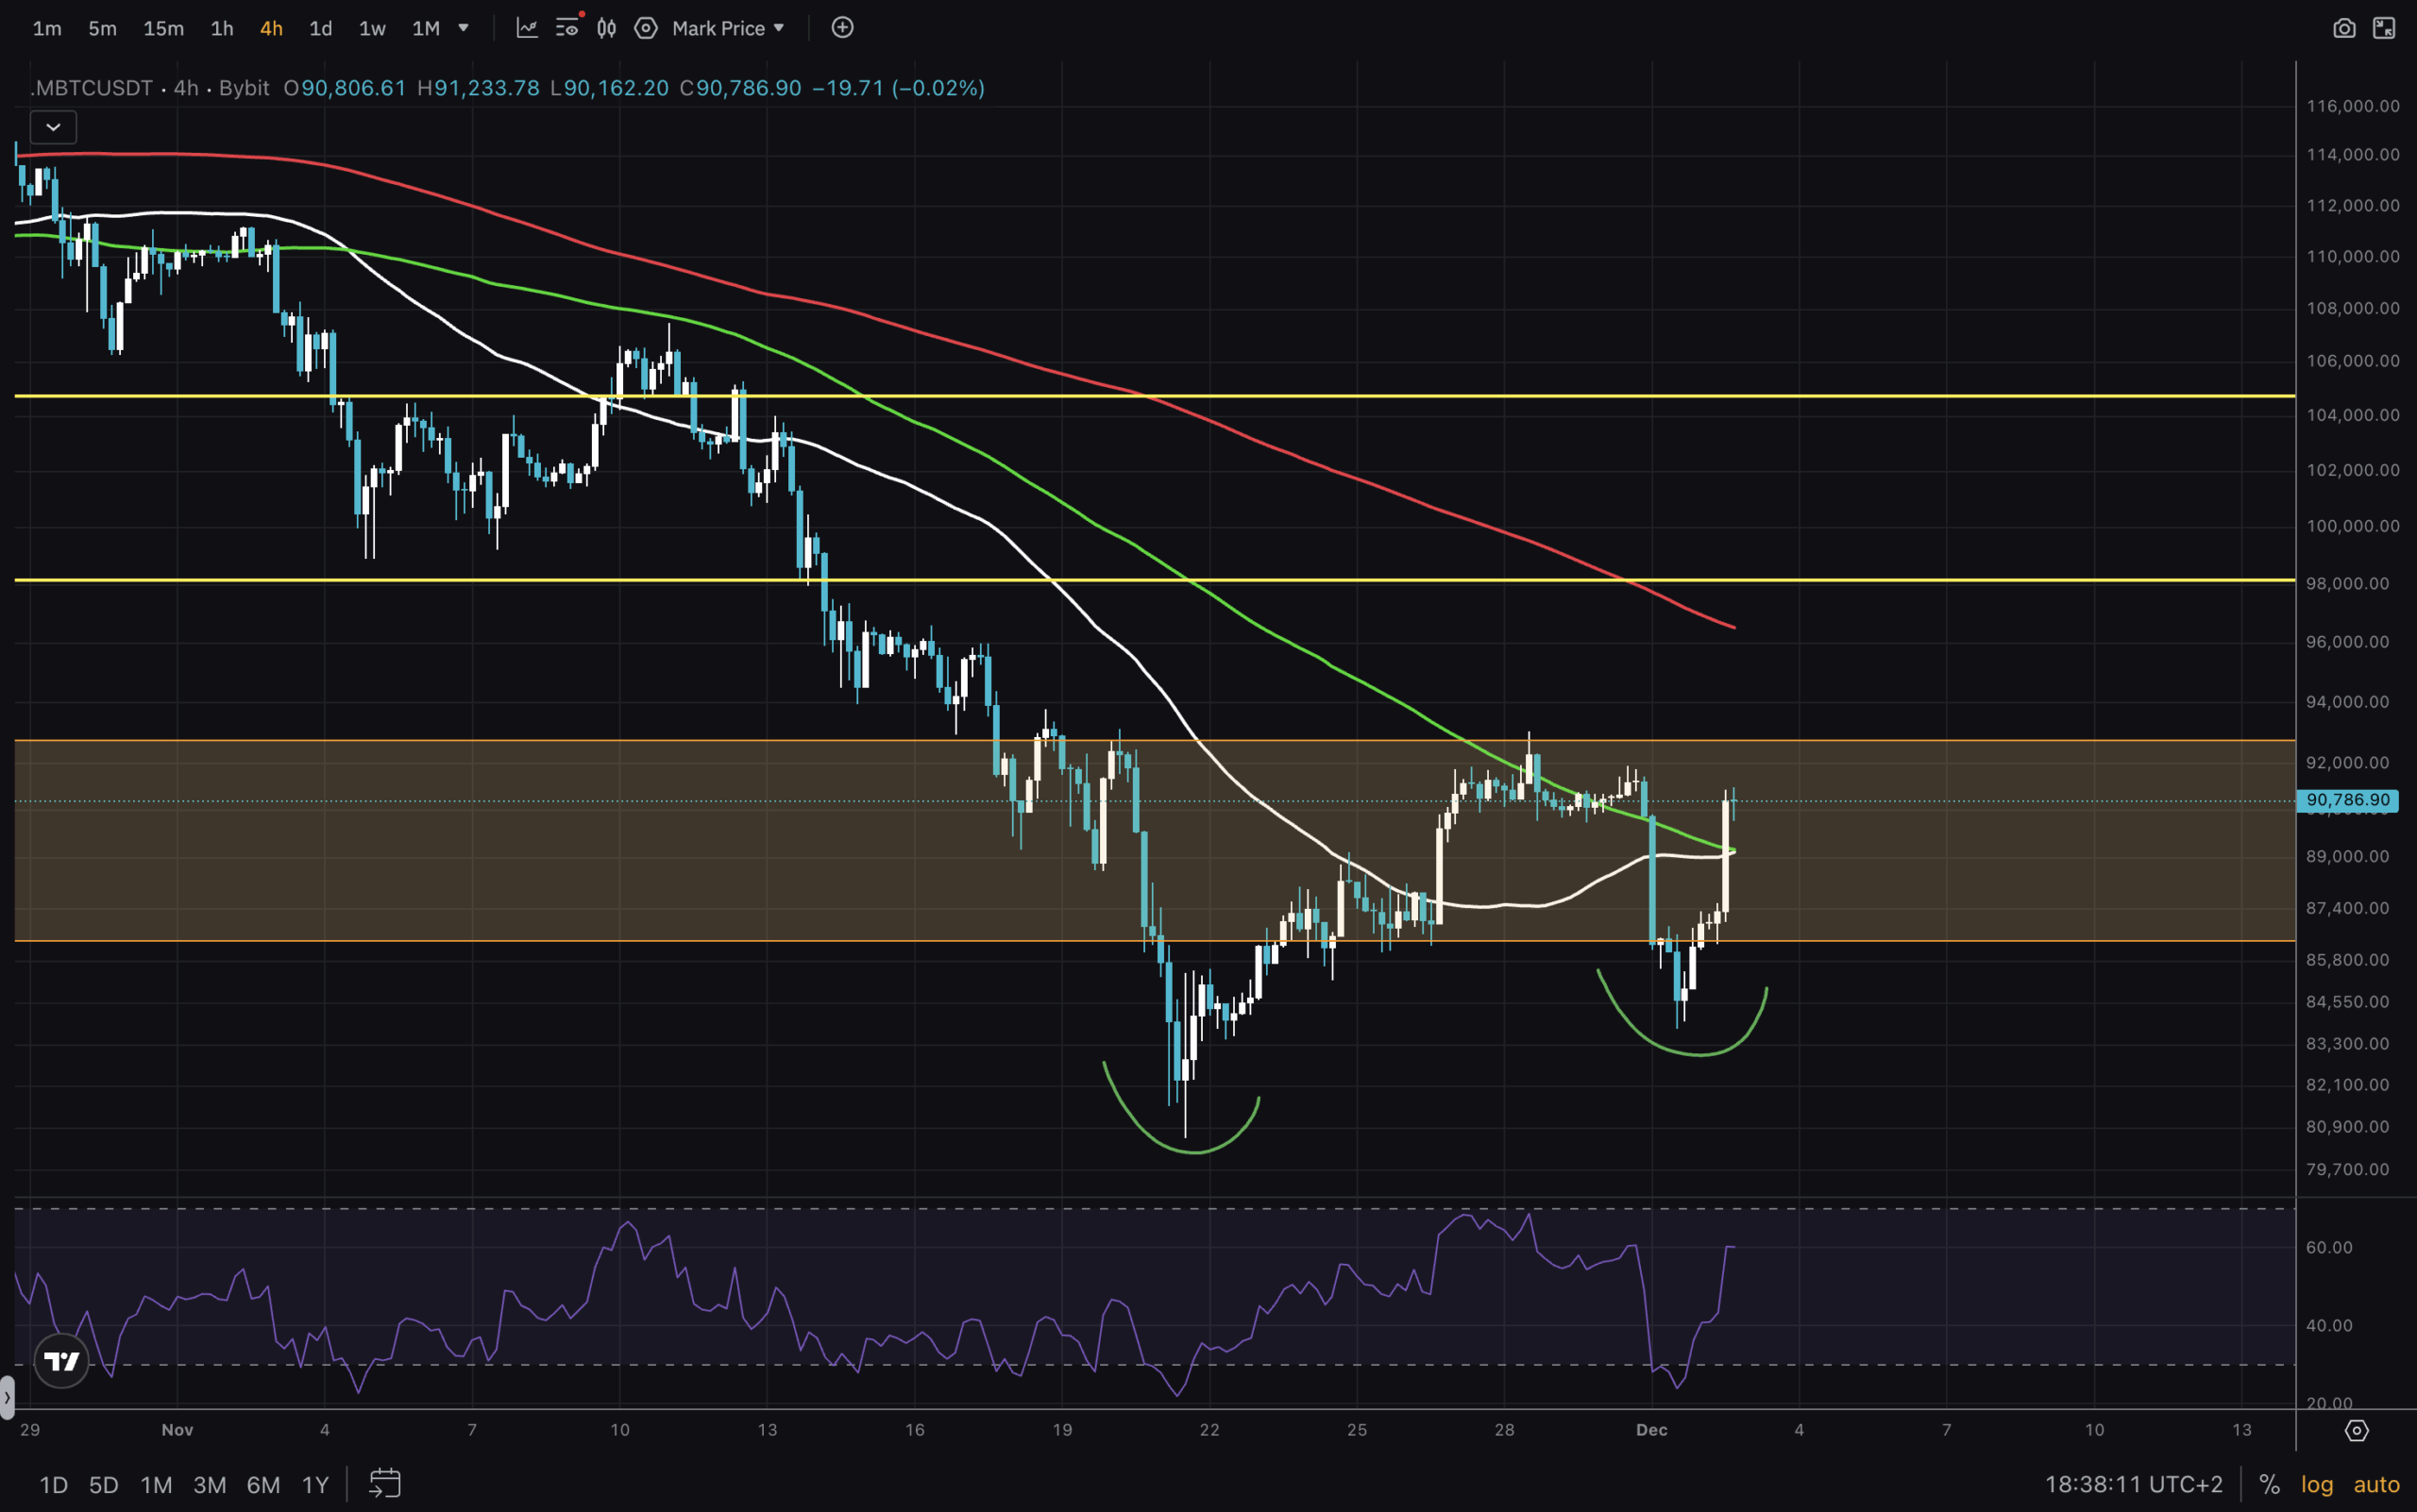The width and height of the screenshot is (2417, 1512).
Task: Set the date range to 3M
Action: [209, 1484]
